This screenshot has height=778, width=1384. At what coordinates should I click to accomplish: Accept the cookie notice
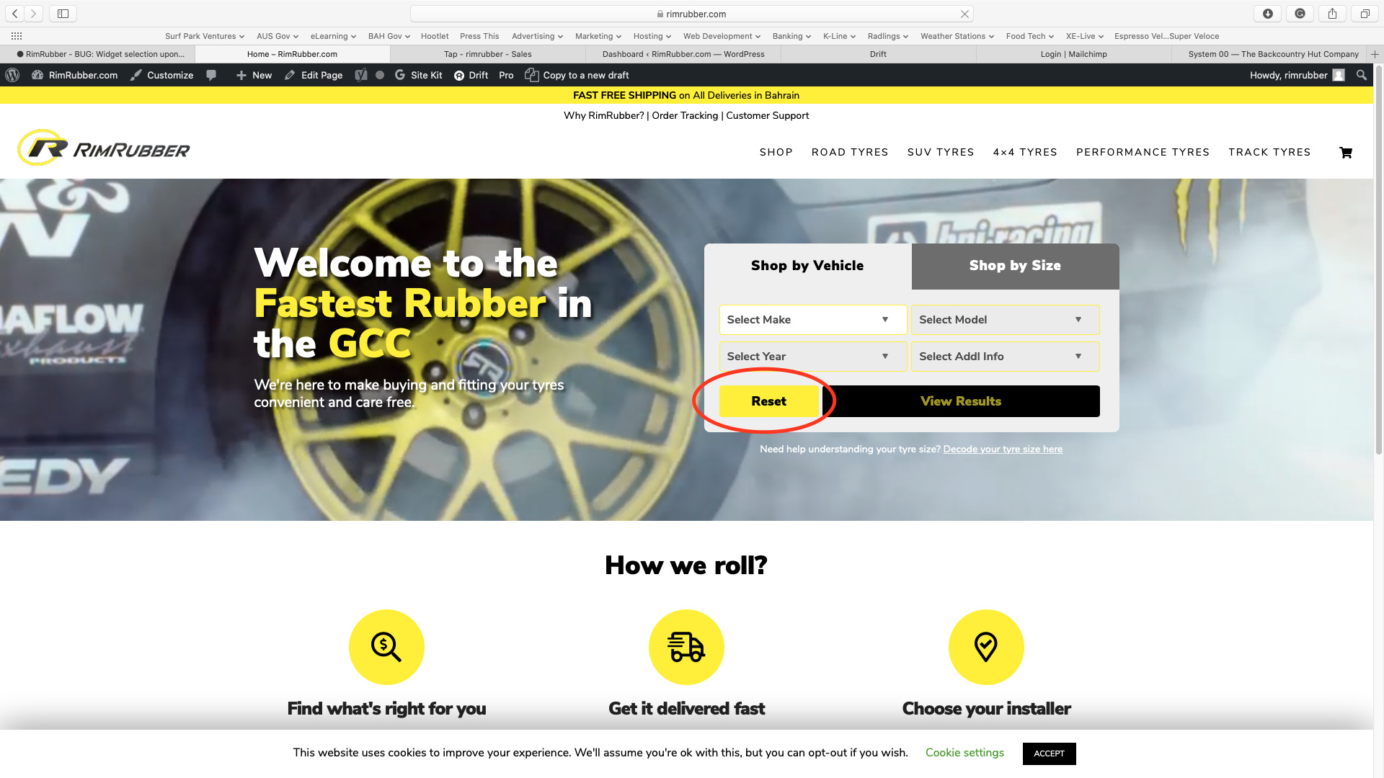click(1049, 754)
